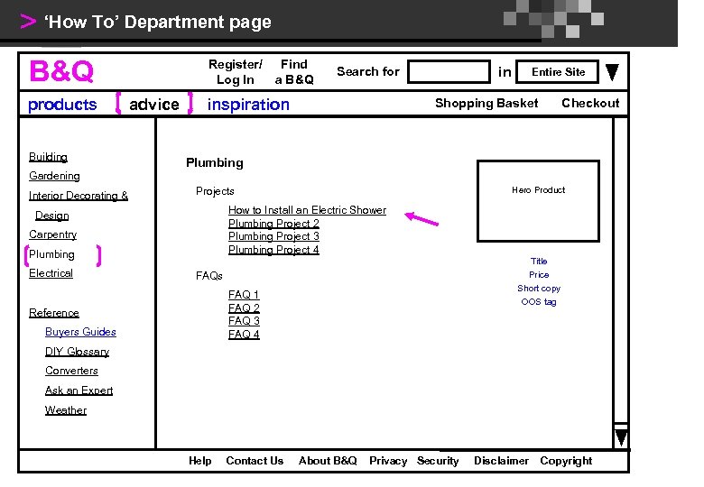The height and width of the screenshot is (487, 704).
Task: Click the hero product Title text
Action: click(539, 261)
